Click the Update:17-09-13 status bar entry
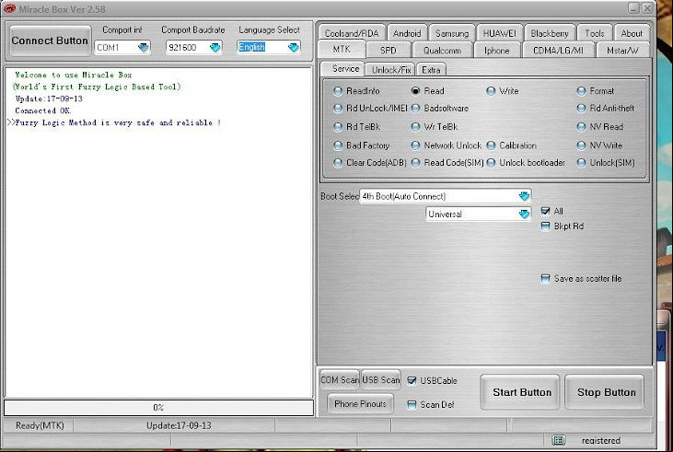 coord(179,425)
